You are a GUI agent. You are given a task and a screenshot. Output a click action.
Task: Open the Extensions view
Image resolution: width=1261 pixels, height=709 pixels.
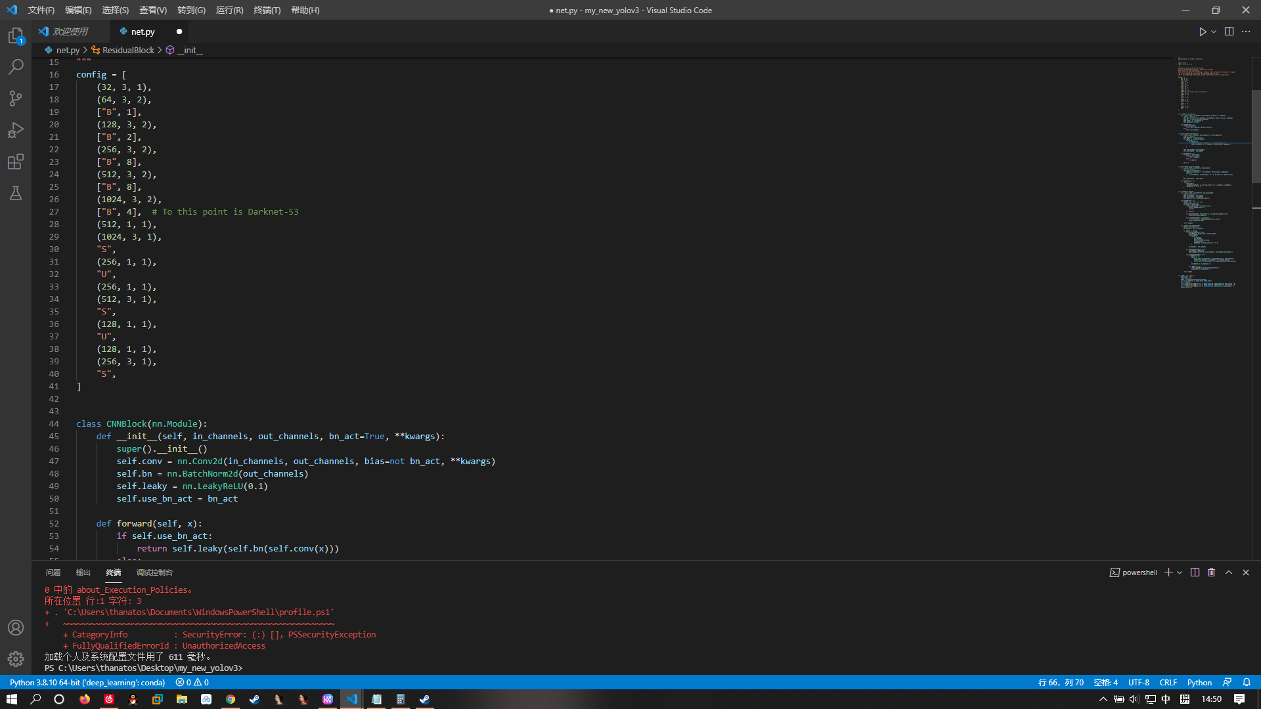coord(16,161)
